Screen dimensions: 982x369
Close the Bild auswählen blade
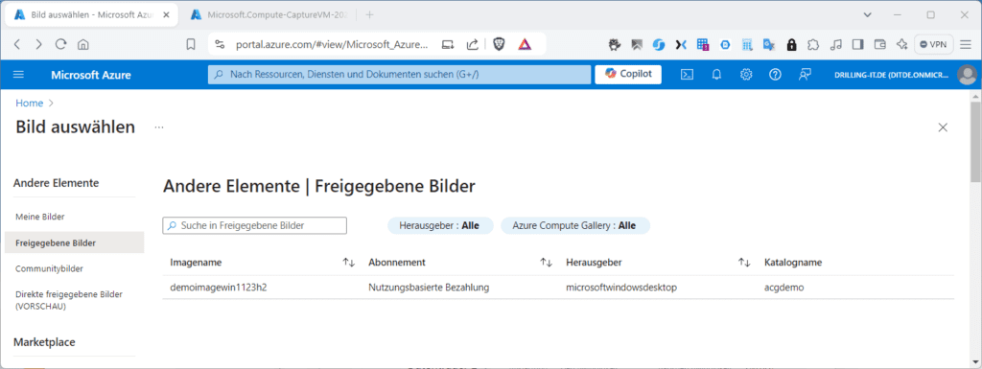(x=943, y=127)
